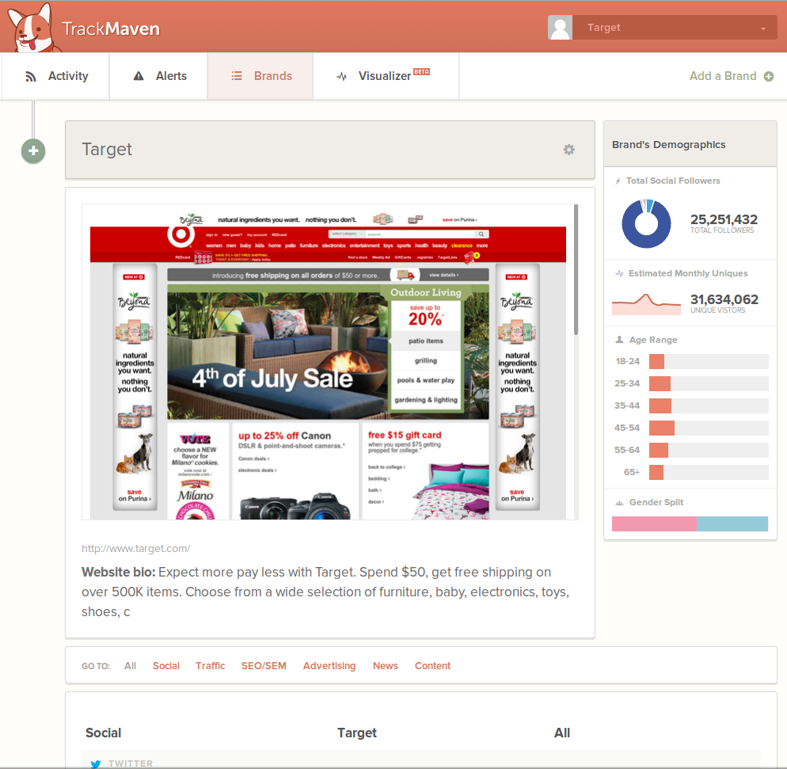
Task: Click the user avatar icon in header
Action: coord(560,27)
